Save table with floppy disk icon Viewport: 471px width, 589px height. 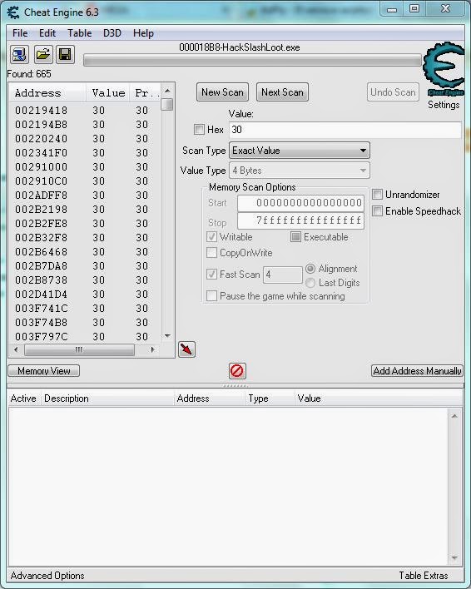(66, 55)
